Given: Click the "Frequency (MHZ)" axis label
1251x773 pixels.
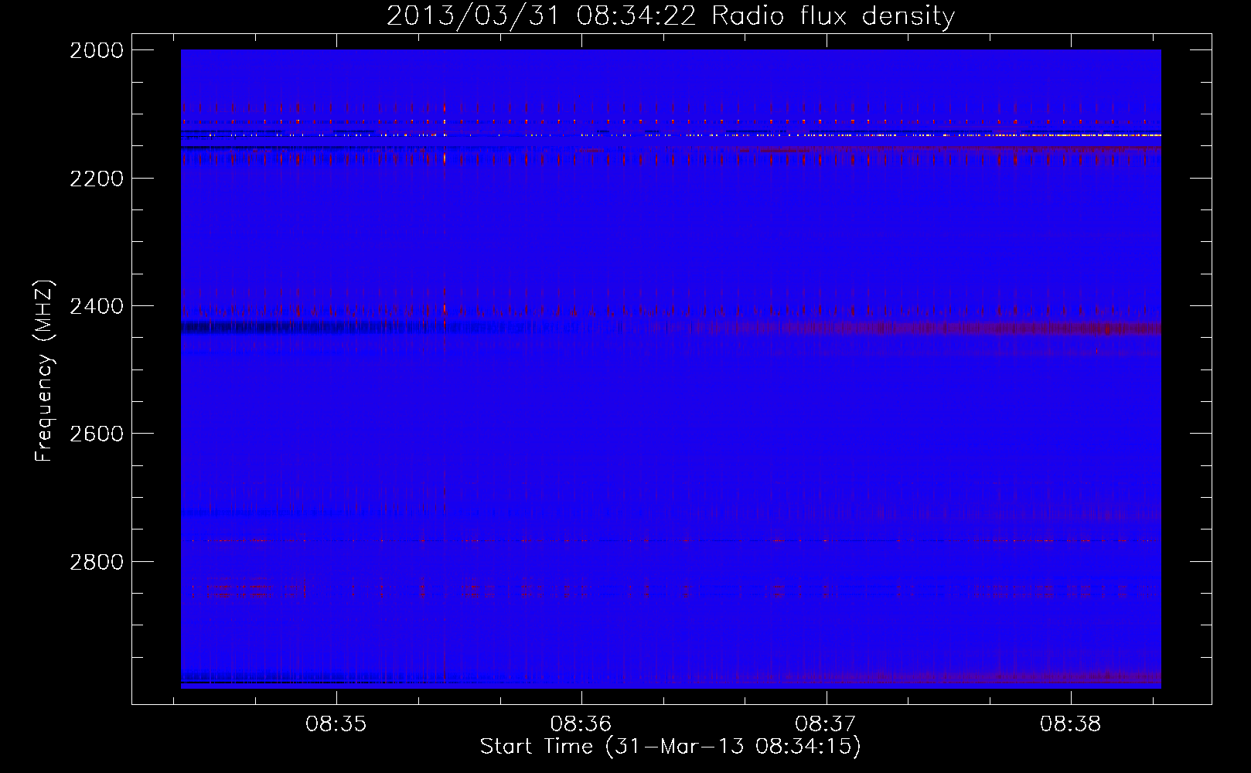Looking at the screenshot, I should coord(44,371).
